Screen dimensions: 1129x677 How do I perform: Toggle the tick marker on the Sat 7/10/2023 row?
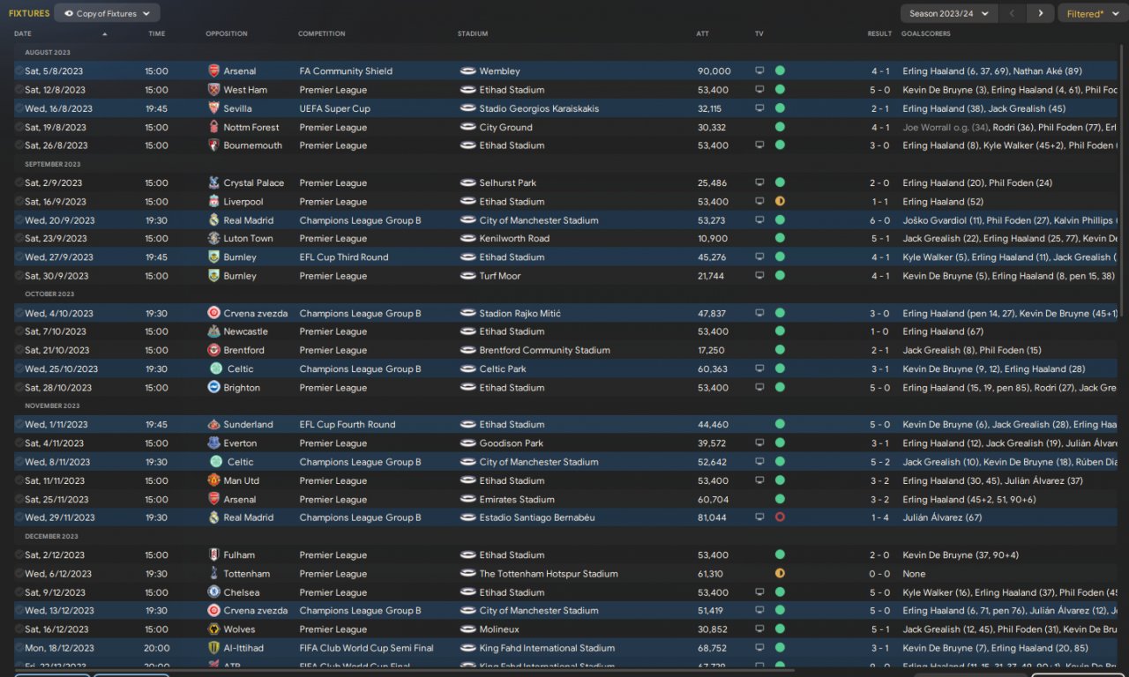pyautogui.click(x=19, y=331)
